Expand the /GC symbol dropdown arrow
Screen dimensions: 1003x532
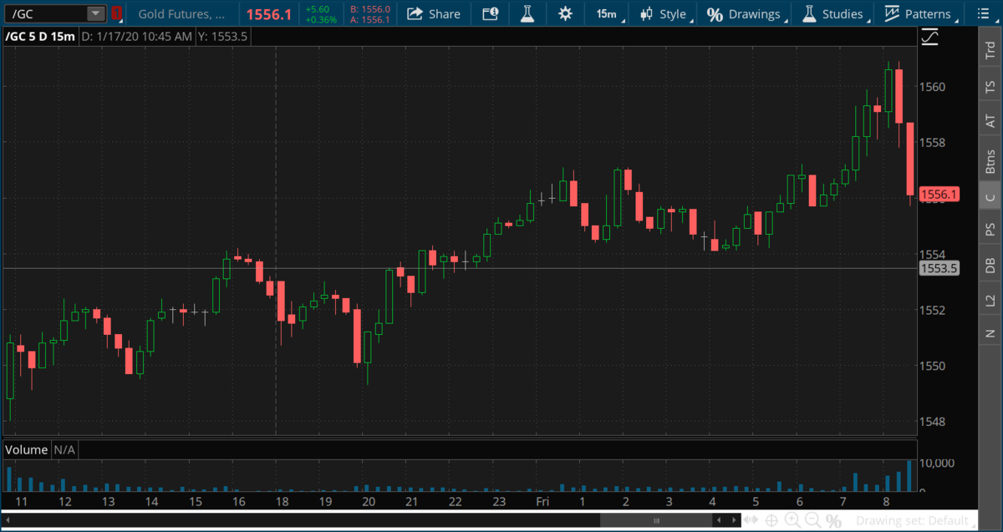click(95, 13)
